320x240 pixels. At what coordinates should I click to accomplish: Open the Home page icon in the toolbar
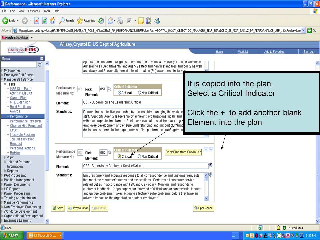[53, 21]
